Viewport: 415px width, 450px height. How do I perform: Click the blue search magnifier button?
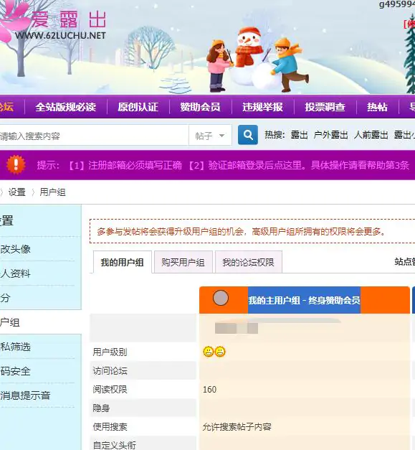click(x=247, y=135)
